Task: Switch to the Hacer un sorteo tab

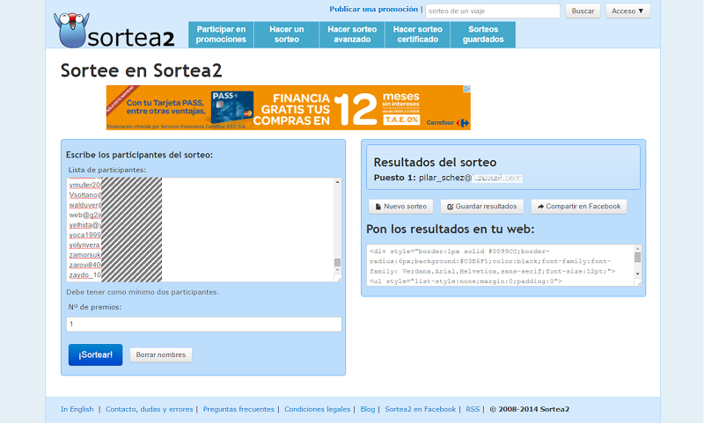Action: tap(287, 34)
